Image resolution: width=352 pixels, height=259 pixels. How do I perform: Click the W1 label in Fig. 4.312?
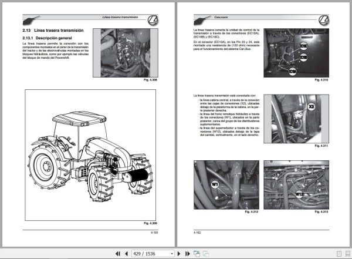215,185
